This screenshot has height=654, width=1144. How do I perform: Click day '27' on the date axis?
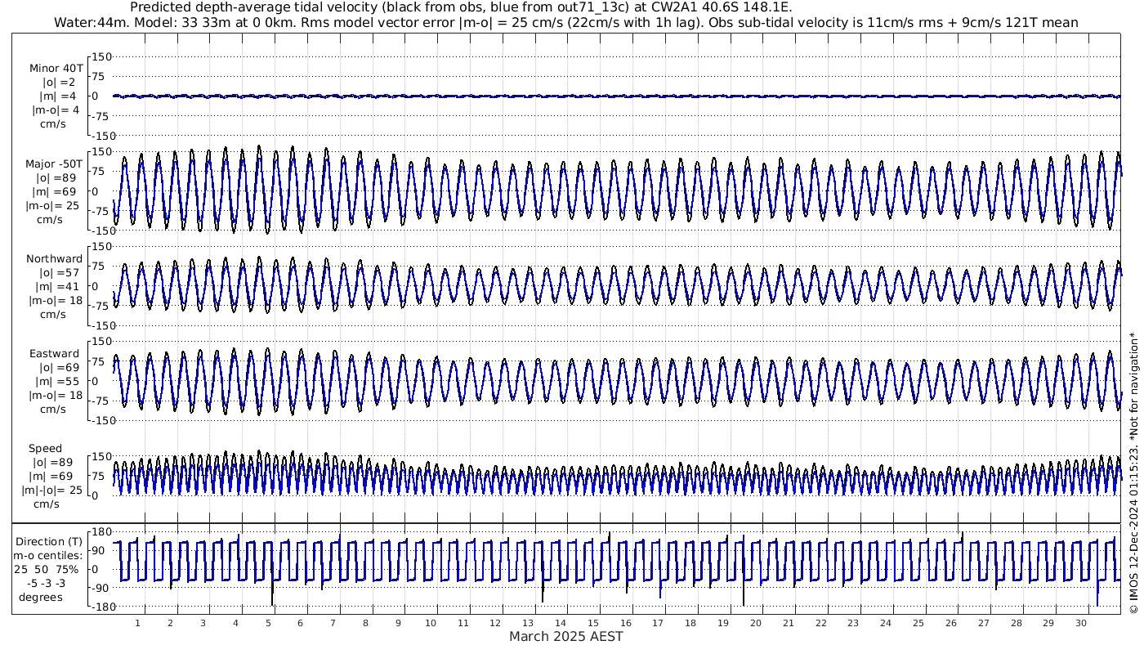pyautogui.click(x=983, y=623)
